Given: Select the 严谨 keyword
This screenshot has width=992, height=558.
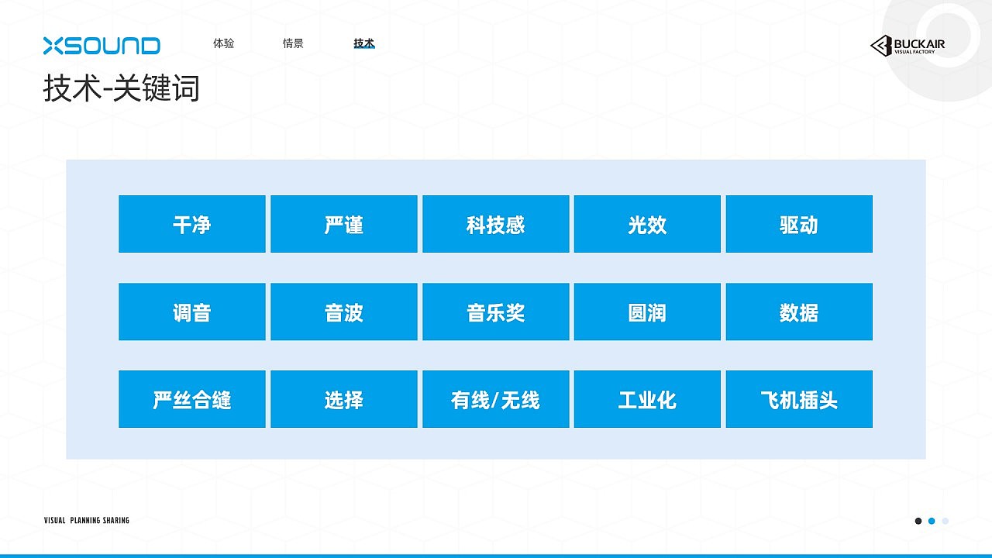Looking at the screenshot, I should 343,224.
